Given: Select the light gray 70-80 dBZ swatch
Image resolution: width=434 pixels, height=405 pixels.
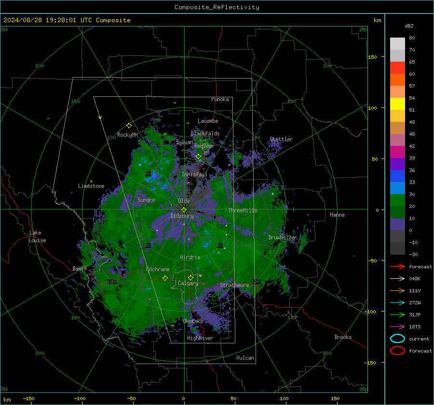Looking at the screenshot, I should click(x=397, y=43).
